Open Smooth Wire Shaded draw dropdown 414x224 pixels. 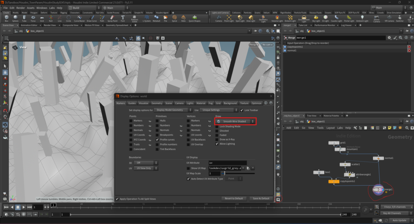[x=235, y=121]
